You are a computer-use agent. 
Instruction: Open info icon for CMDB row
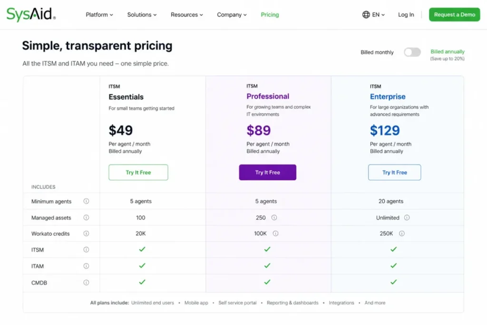point(86,283)
